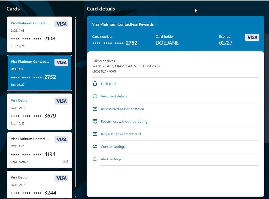Click the info icon beside View card details

pyautogui.click(x=95, y=96)
